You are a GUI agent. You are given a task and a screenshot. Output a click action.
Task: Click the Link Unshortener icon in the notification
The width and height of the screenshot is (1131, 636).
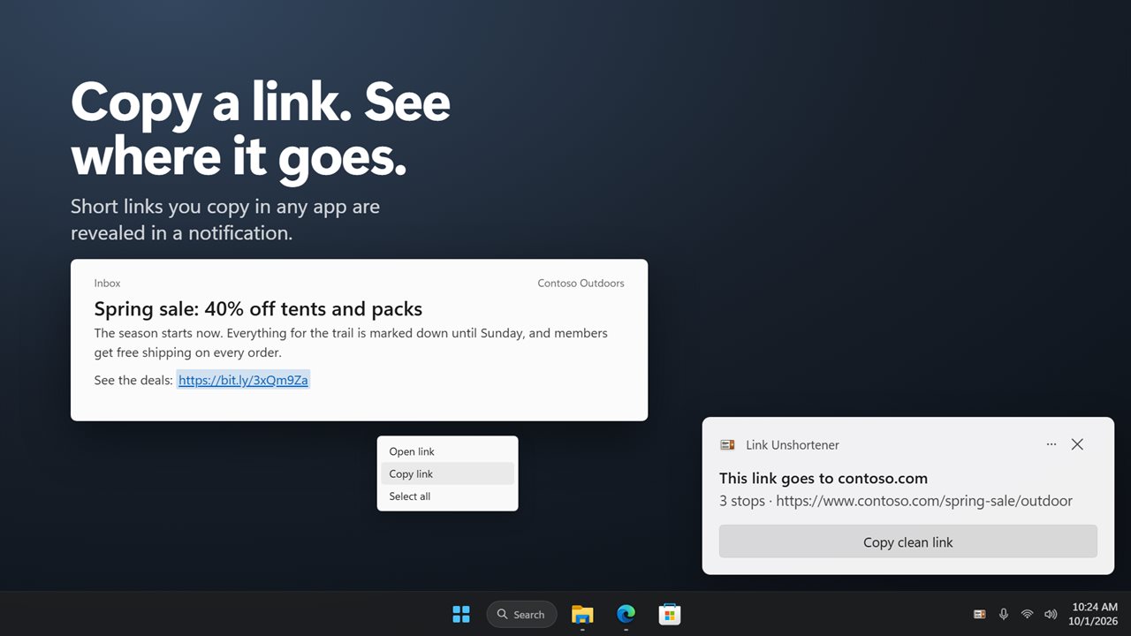click(x=727, y=444)
